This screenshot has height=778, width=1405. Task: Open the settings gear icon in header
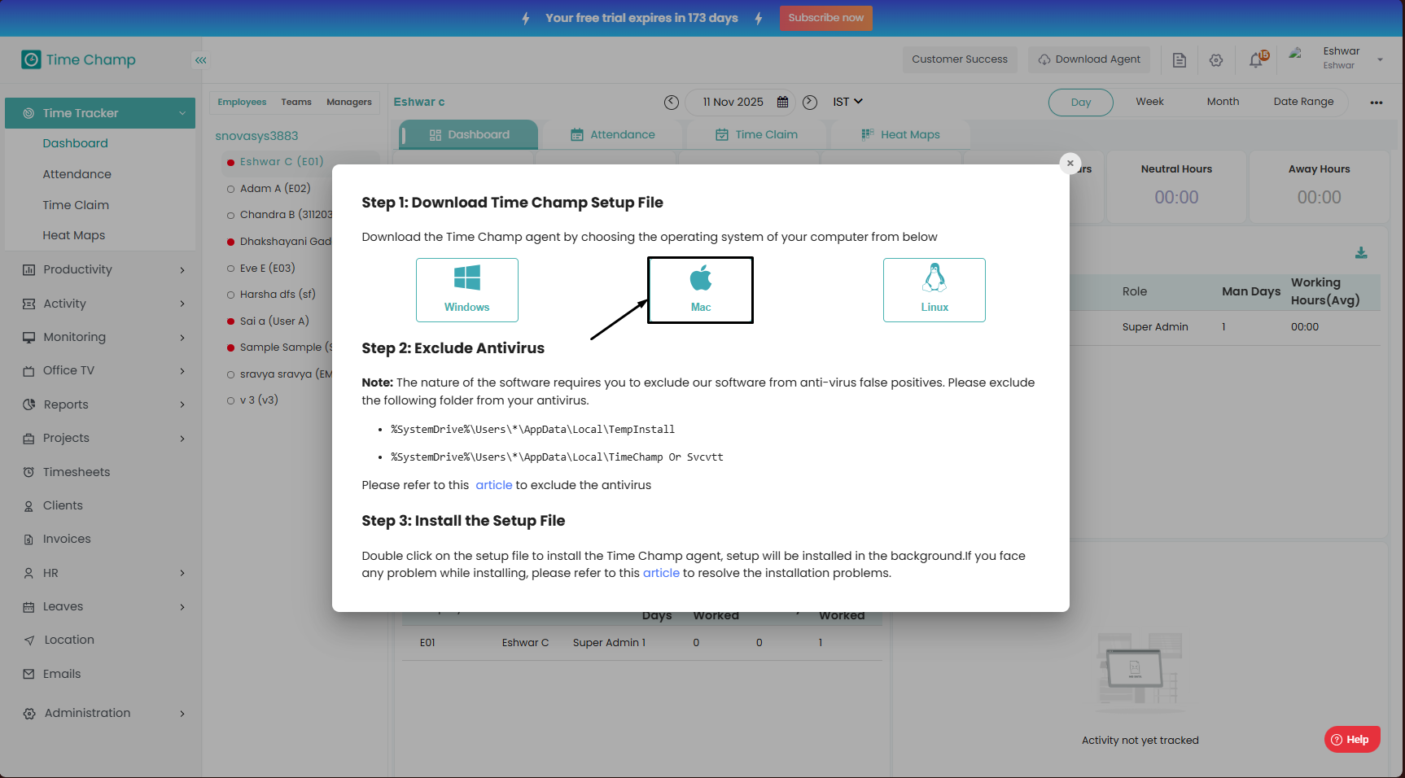click(x=1216, y=60)
